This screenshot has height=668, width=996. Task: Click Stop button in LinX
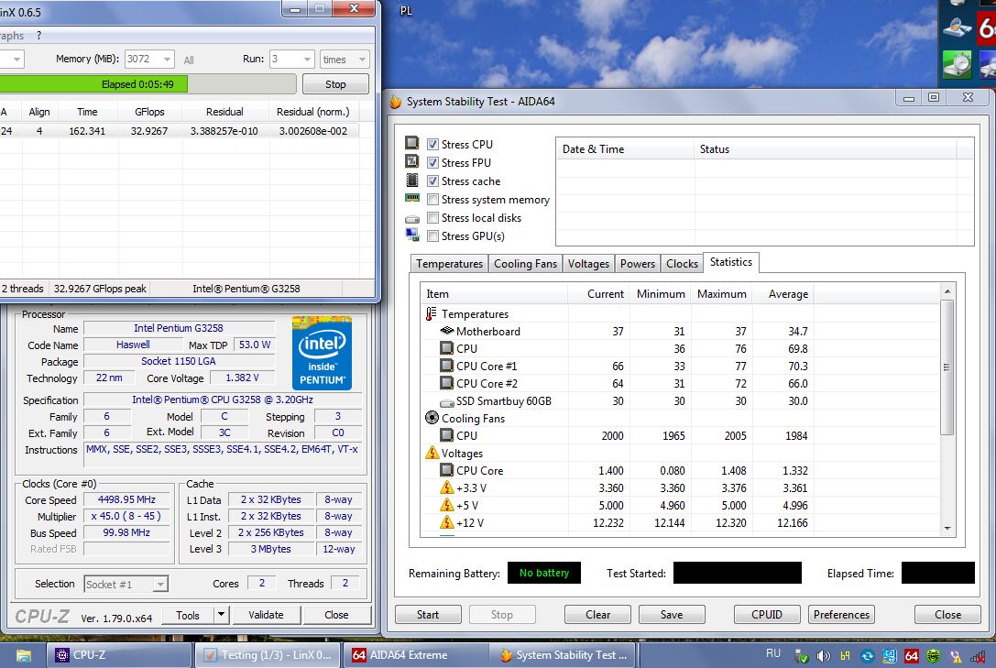335,83
